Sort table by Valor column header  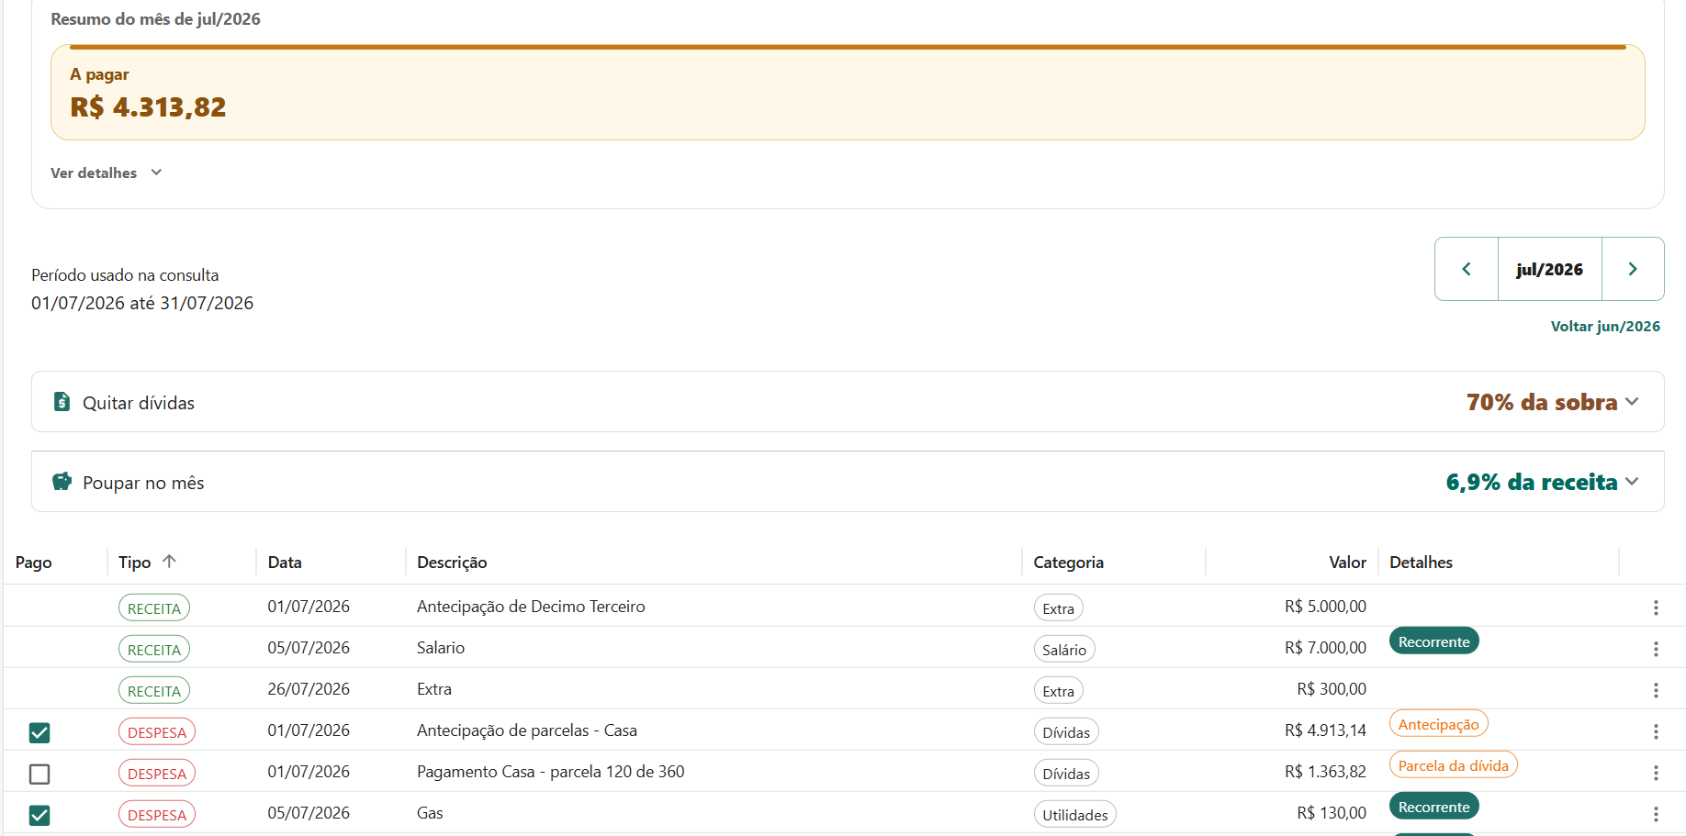(x=1347, y=563)
